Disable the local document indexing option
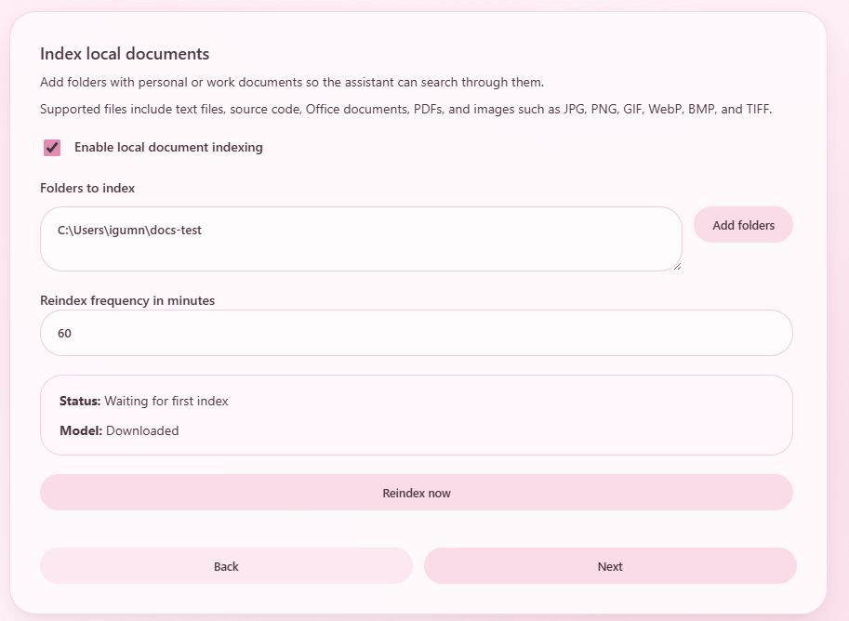Viewport: 849px width, 621px height. tap(51, 147)
